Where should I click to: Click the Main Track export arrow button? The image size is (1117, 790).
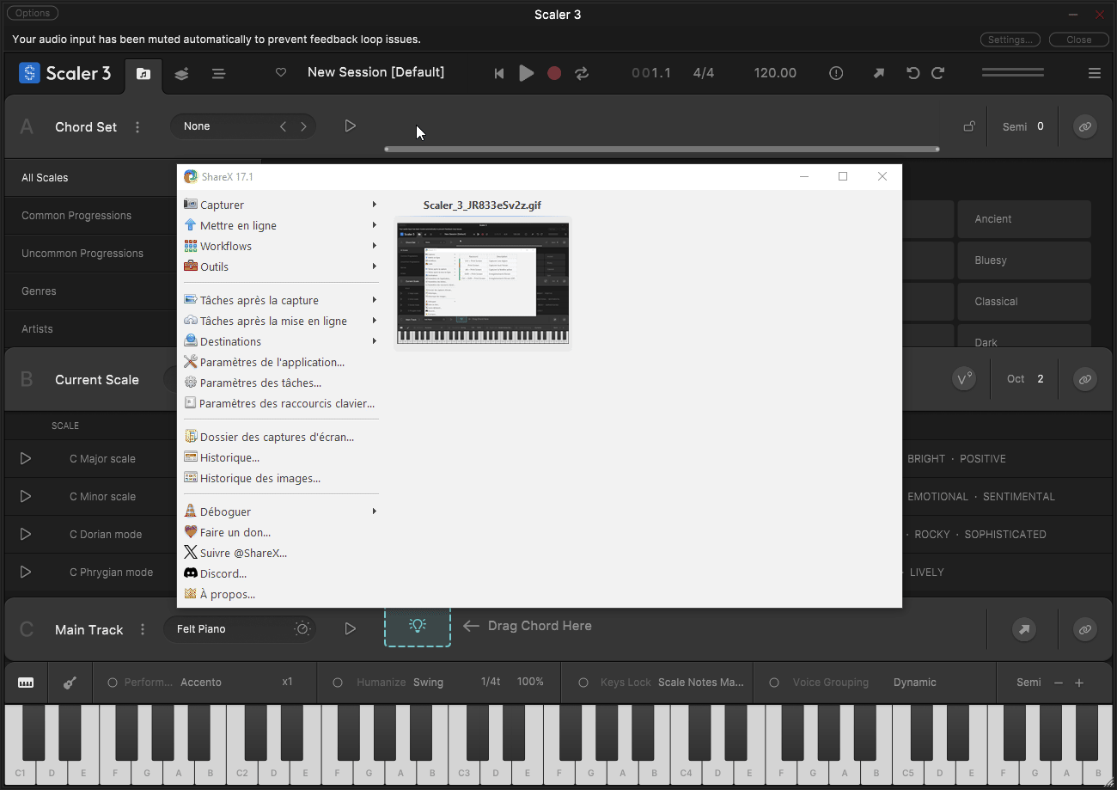click(1024, 630)
